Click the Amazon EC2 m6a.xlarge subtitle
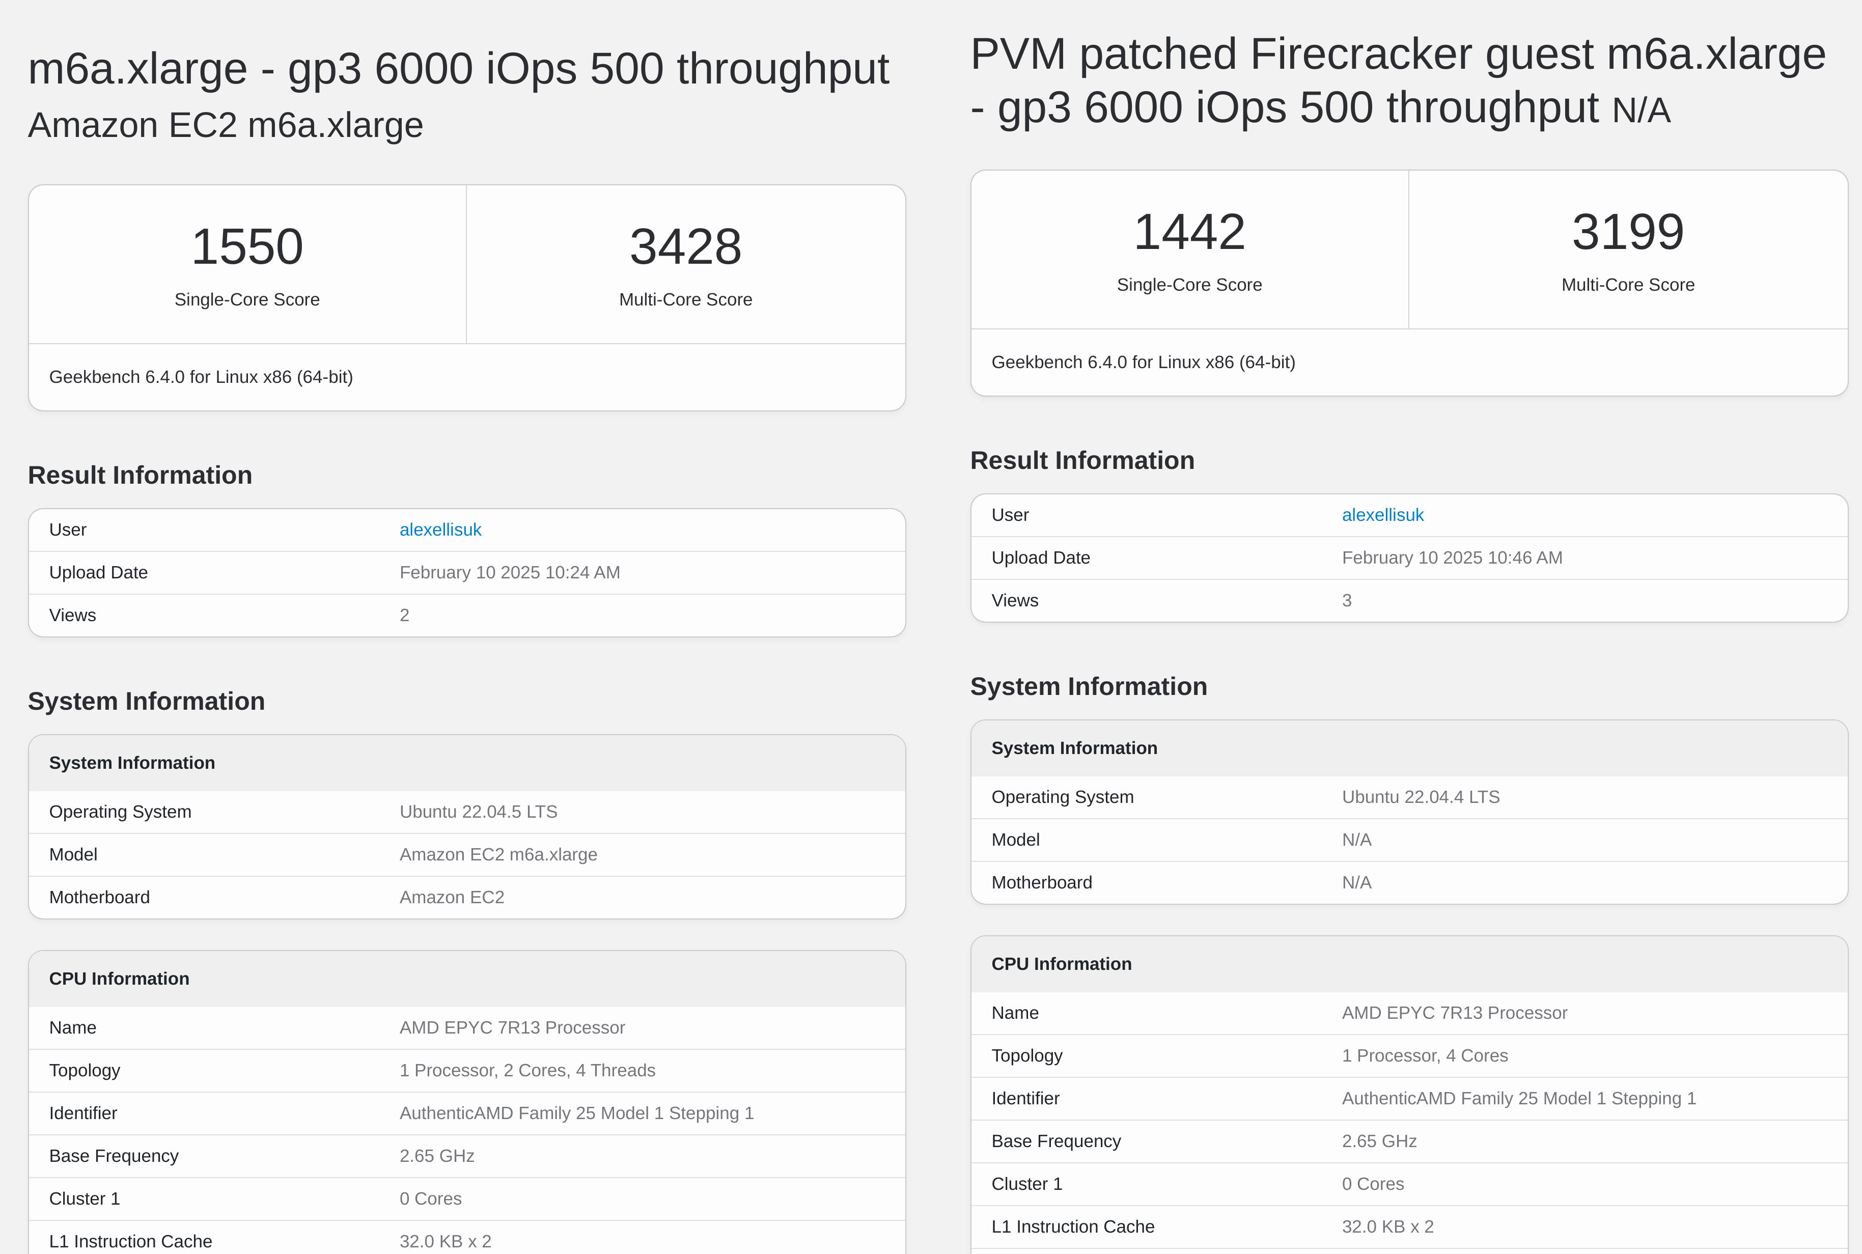Viewport: 1862px width, 1254px height. 226,125
